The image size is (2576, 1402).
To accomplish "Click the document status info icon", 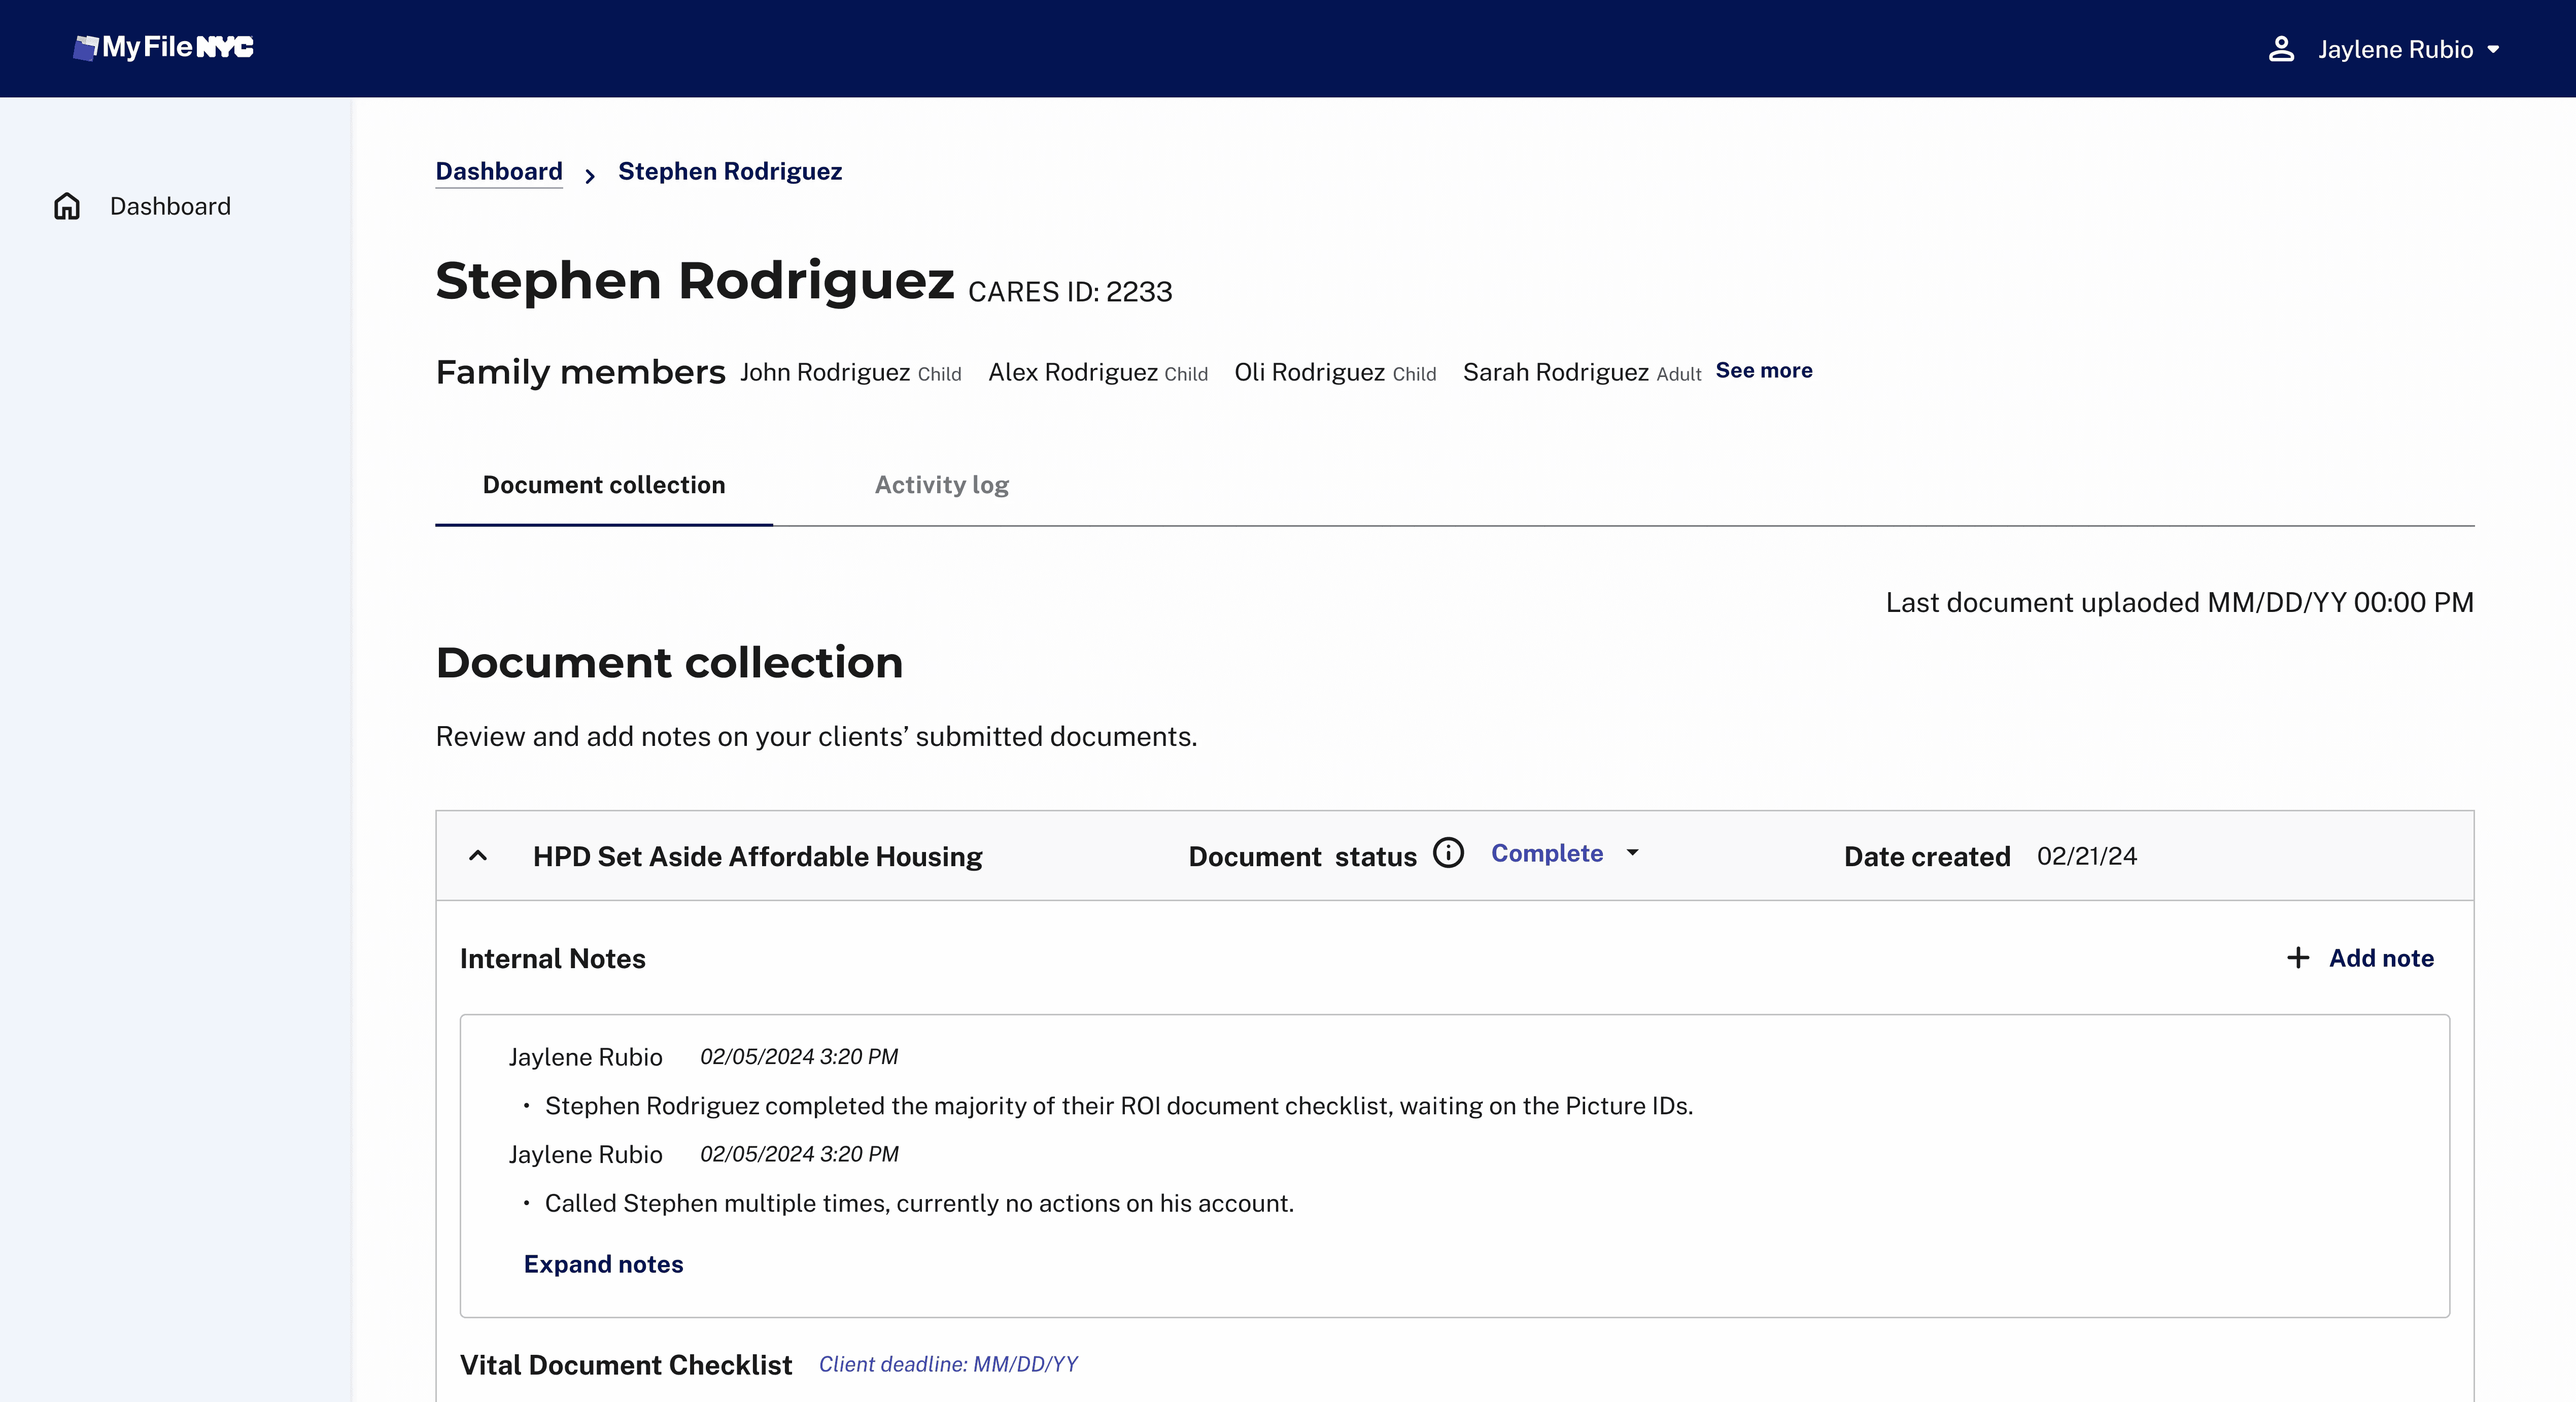I will pos(1448,853).
